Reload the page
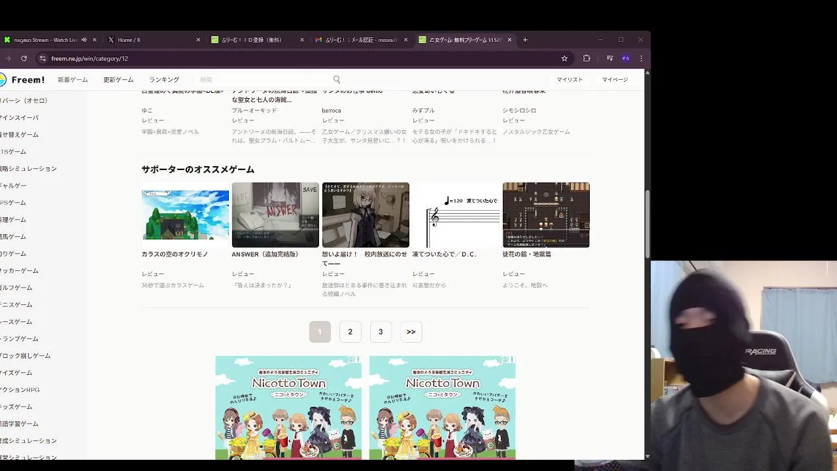Screen dimensions: 837x471 (x=24, y=58)
